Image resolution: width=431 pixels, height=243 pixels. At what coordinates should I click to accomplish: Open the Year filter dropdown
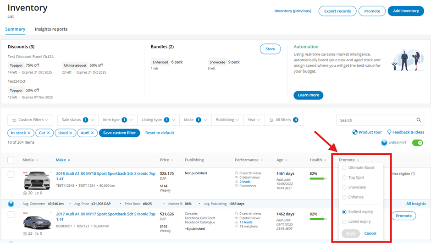254,120
